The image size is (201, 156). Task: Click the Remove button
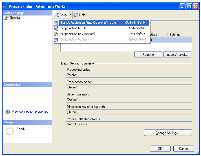(148, 55)
